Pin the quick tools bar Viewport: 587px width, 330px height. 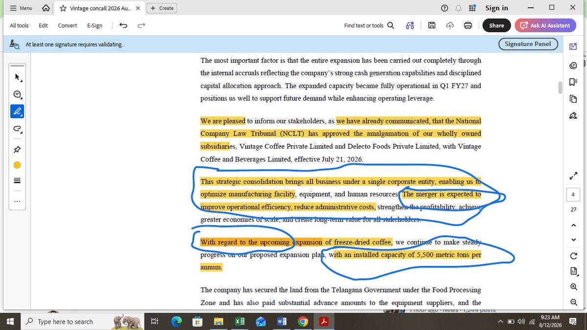click(x=18, y=149)
